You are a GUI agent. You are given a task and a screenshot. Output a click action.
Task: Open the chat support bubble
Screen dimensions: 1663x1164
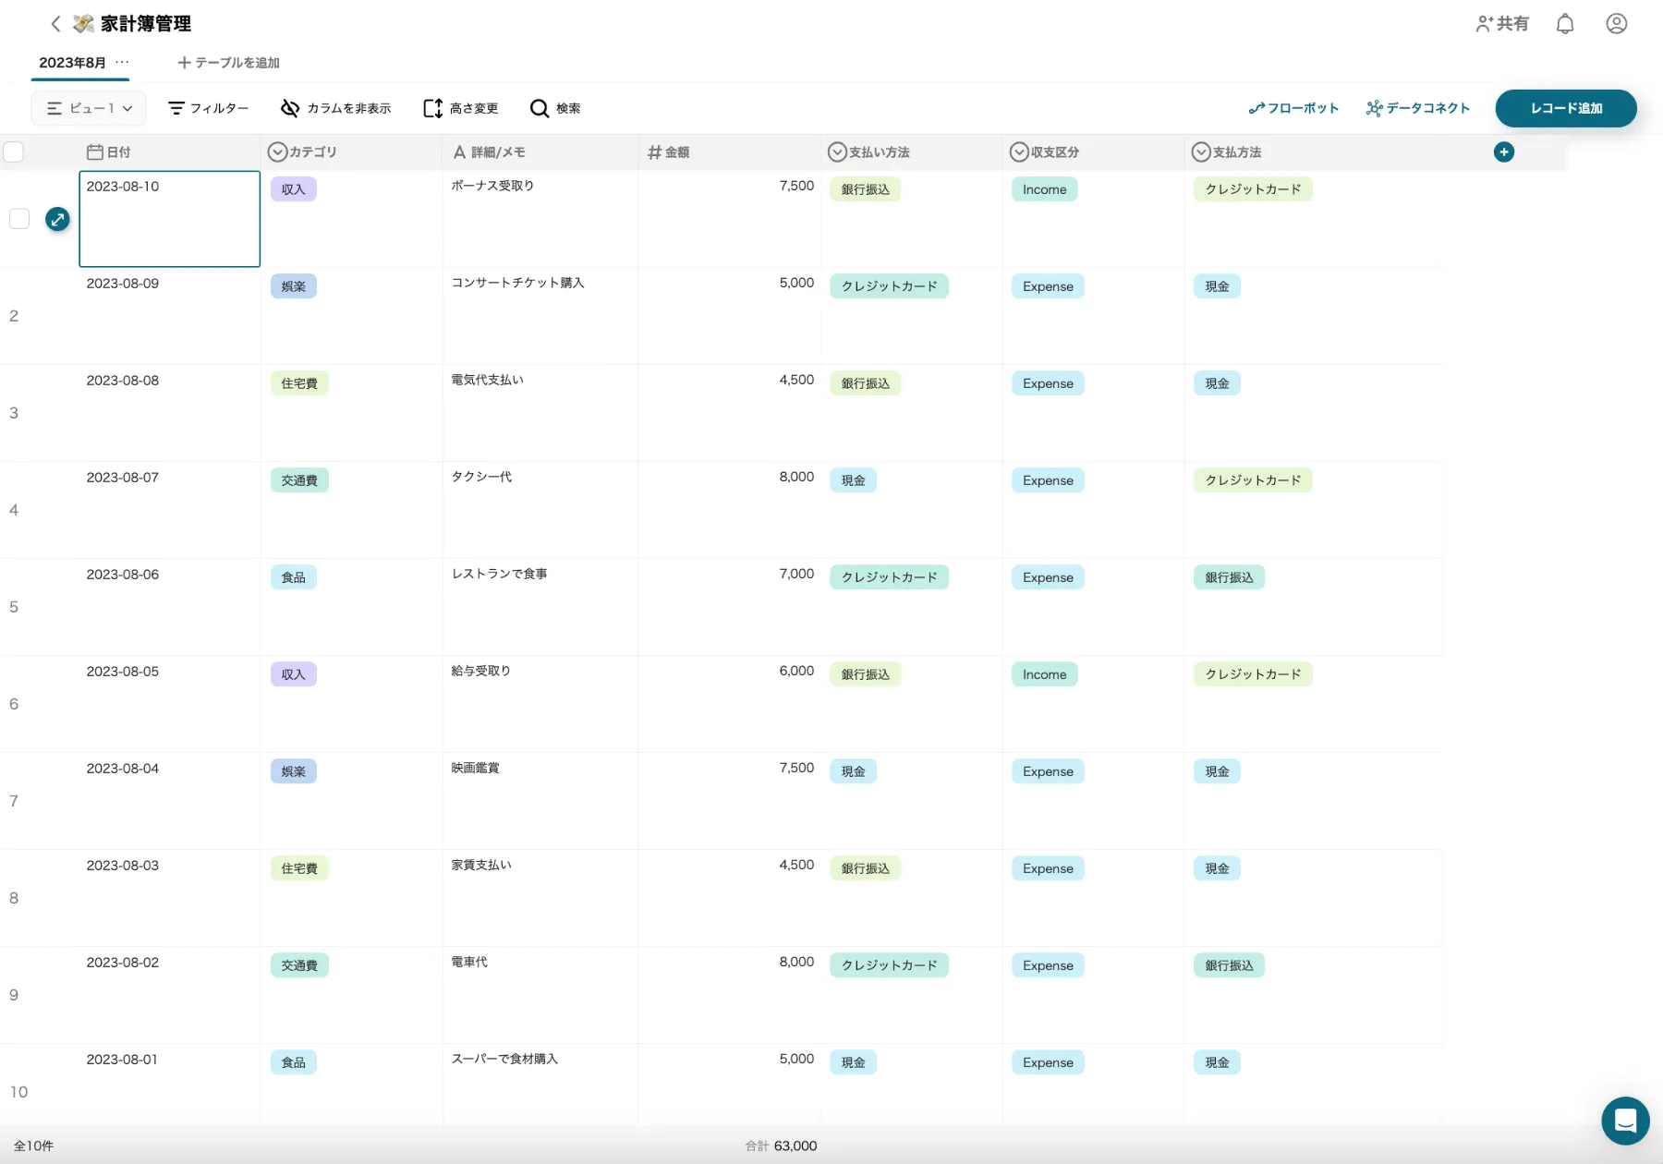pos(1625,1121)
